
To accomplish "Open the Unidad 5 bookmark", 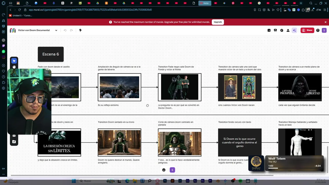I will click(x=20, y=15).
